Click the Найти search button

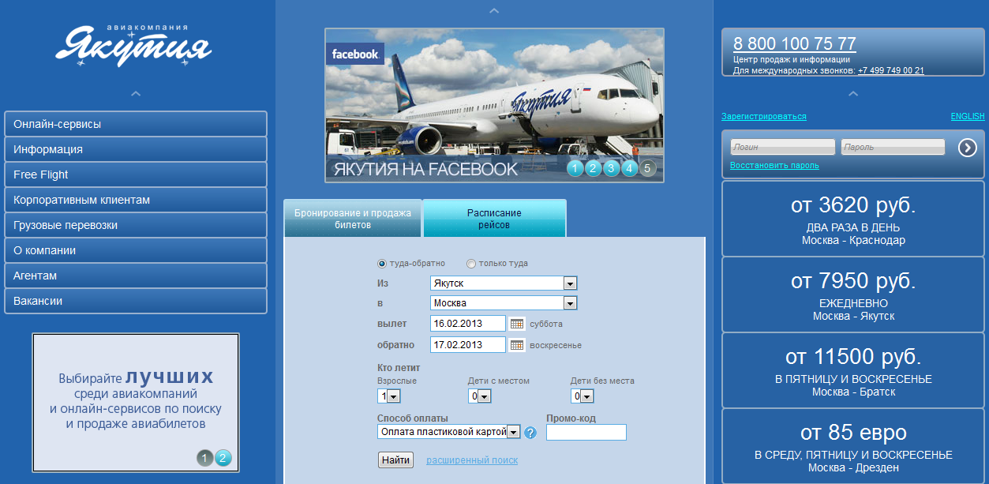point(395,460)
